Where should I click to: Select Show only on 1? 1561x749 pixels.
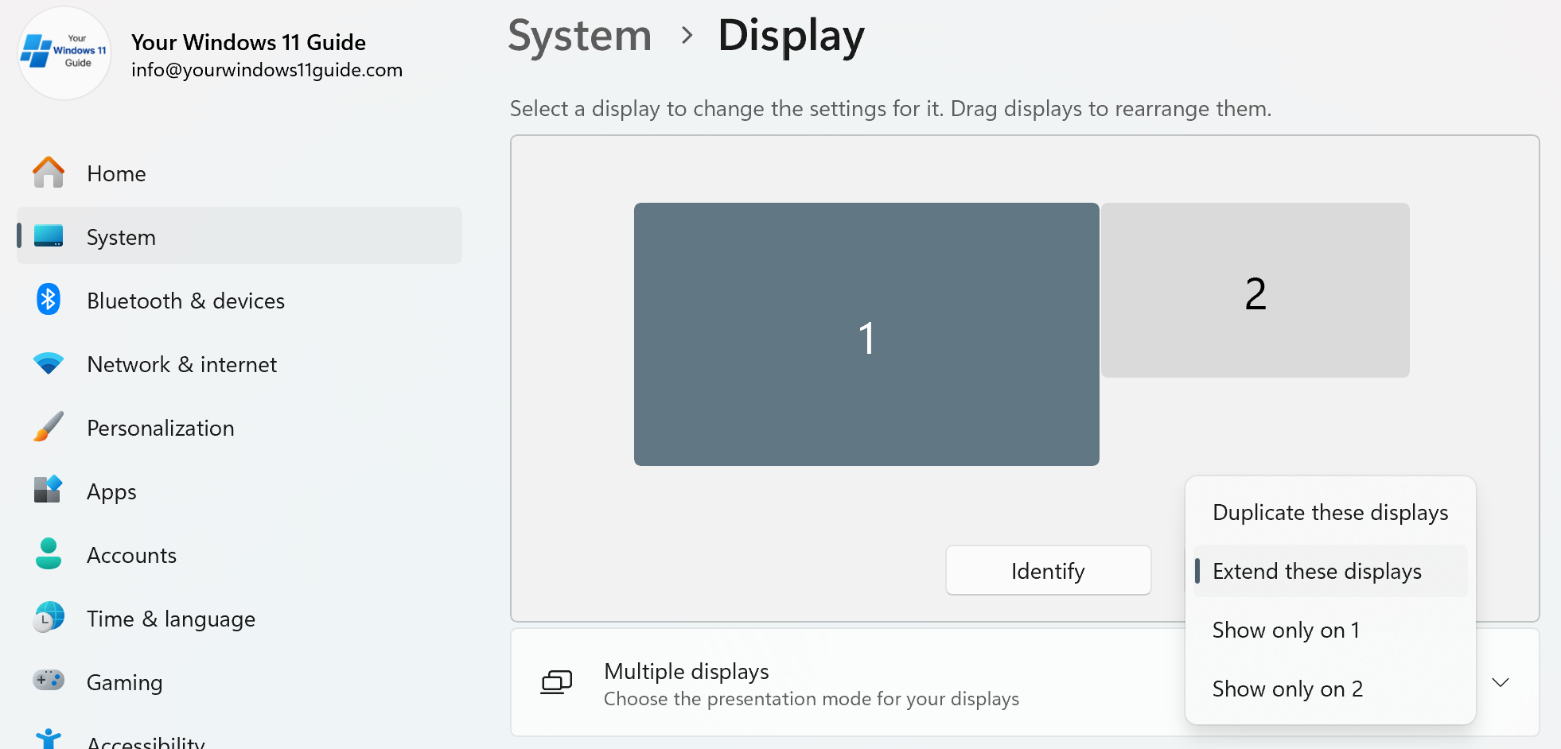pyautogui.click(x=1330, y=630)
